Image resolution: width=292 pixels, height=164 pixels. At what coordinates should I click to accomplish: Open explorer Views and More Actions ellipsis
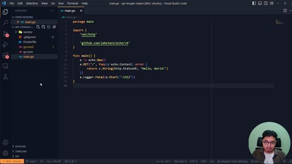pos(52,11)
